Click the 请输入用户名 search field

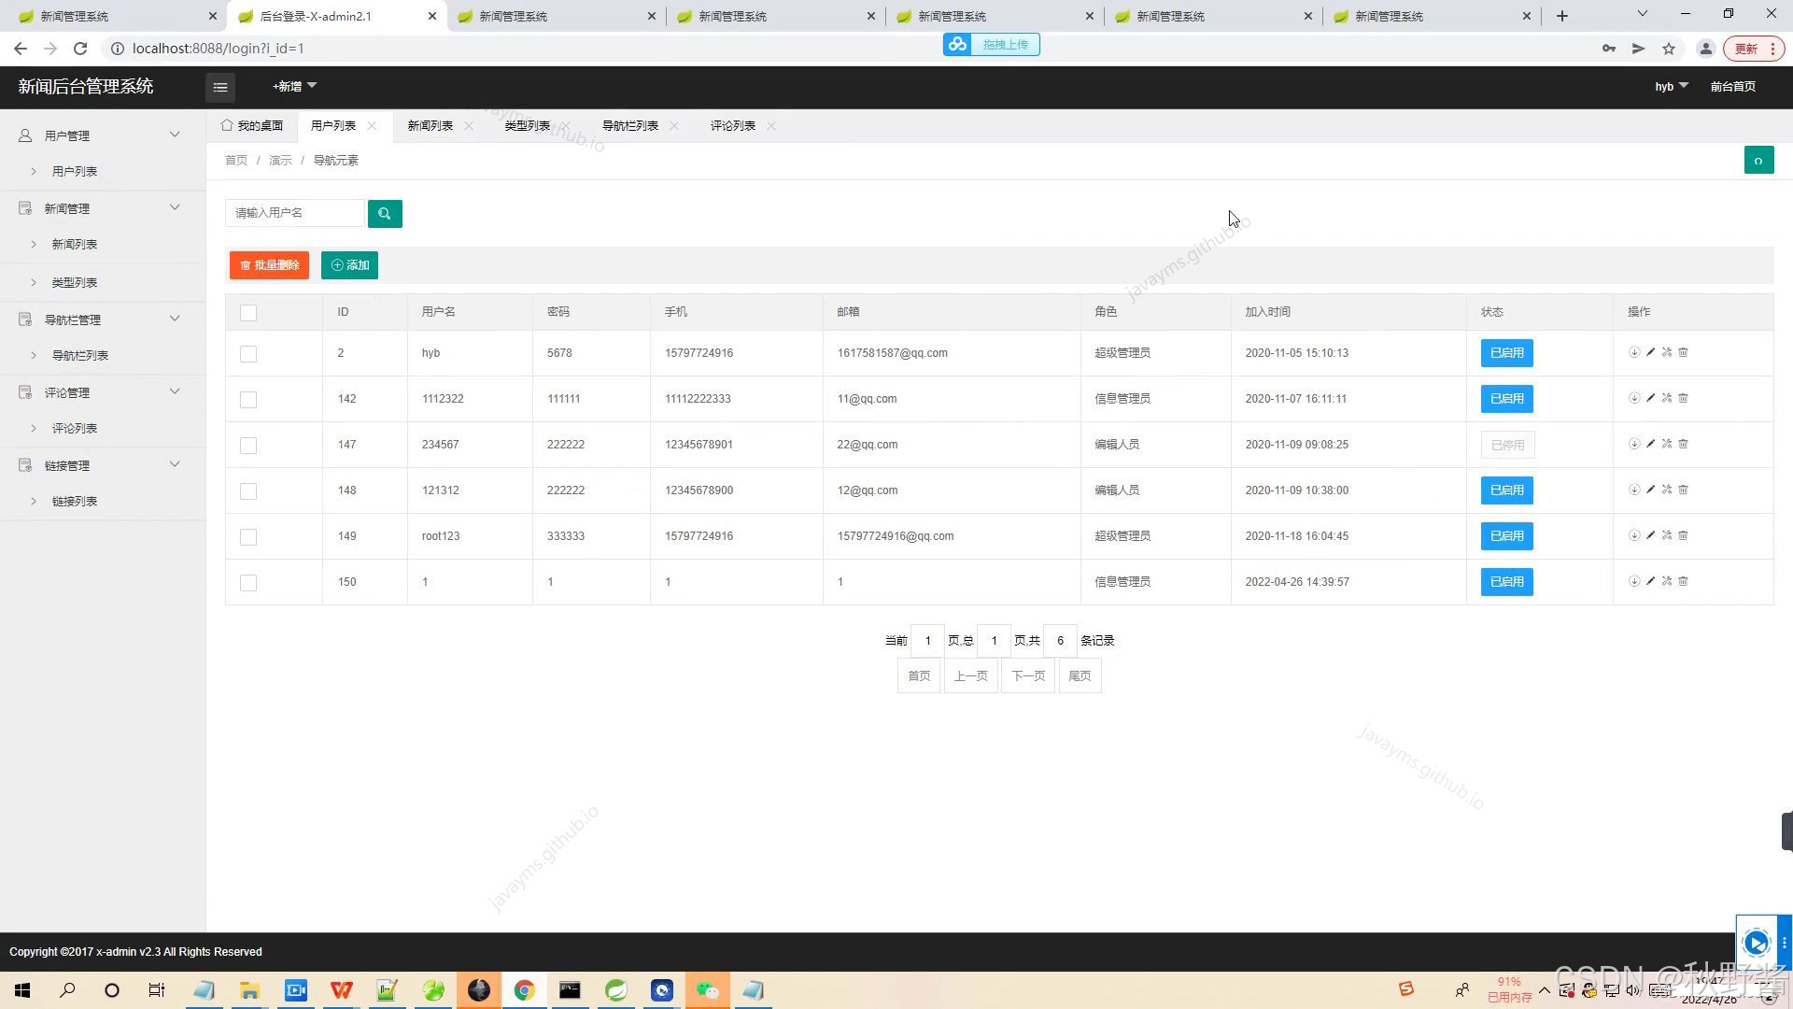pos(294,213)
